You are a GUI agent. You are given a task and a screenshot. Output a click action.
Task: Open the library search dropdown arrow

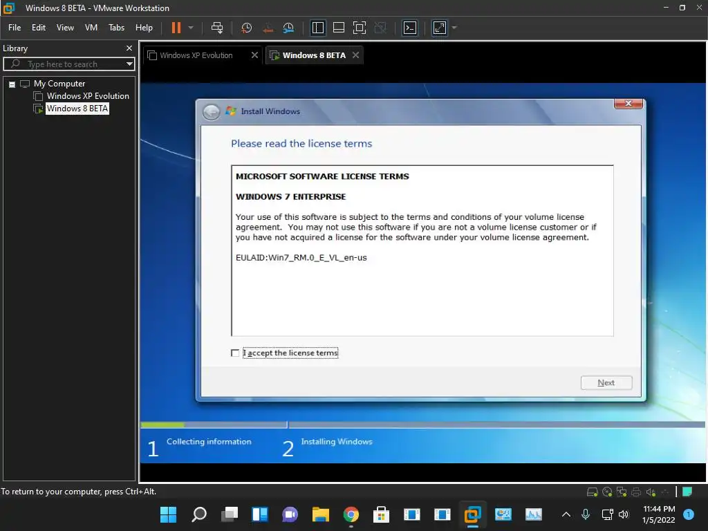129,64
